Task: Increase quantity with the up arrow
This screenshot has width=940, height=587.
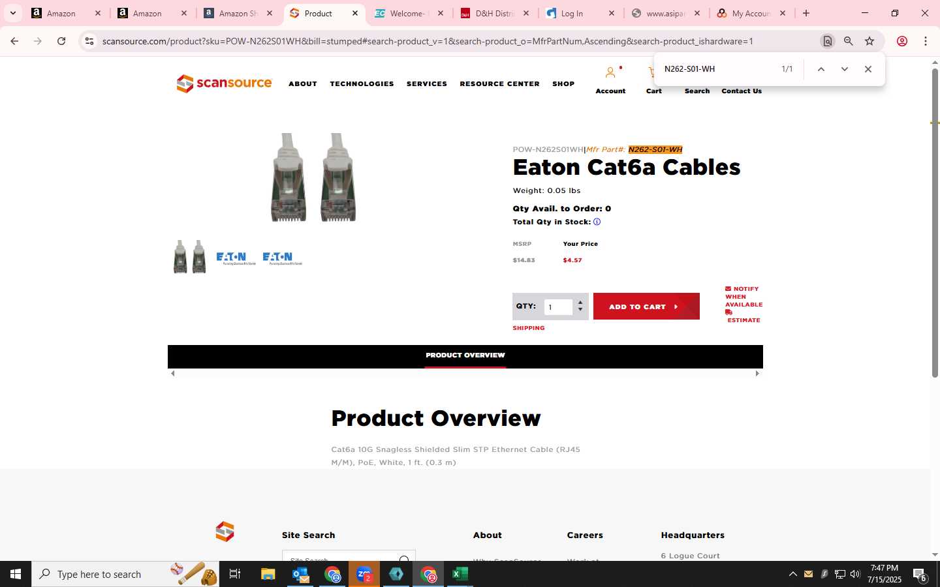Action: pyautogui.click(x=580, y=303)
